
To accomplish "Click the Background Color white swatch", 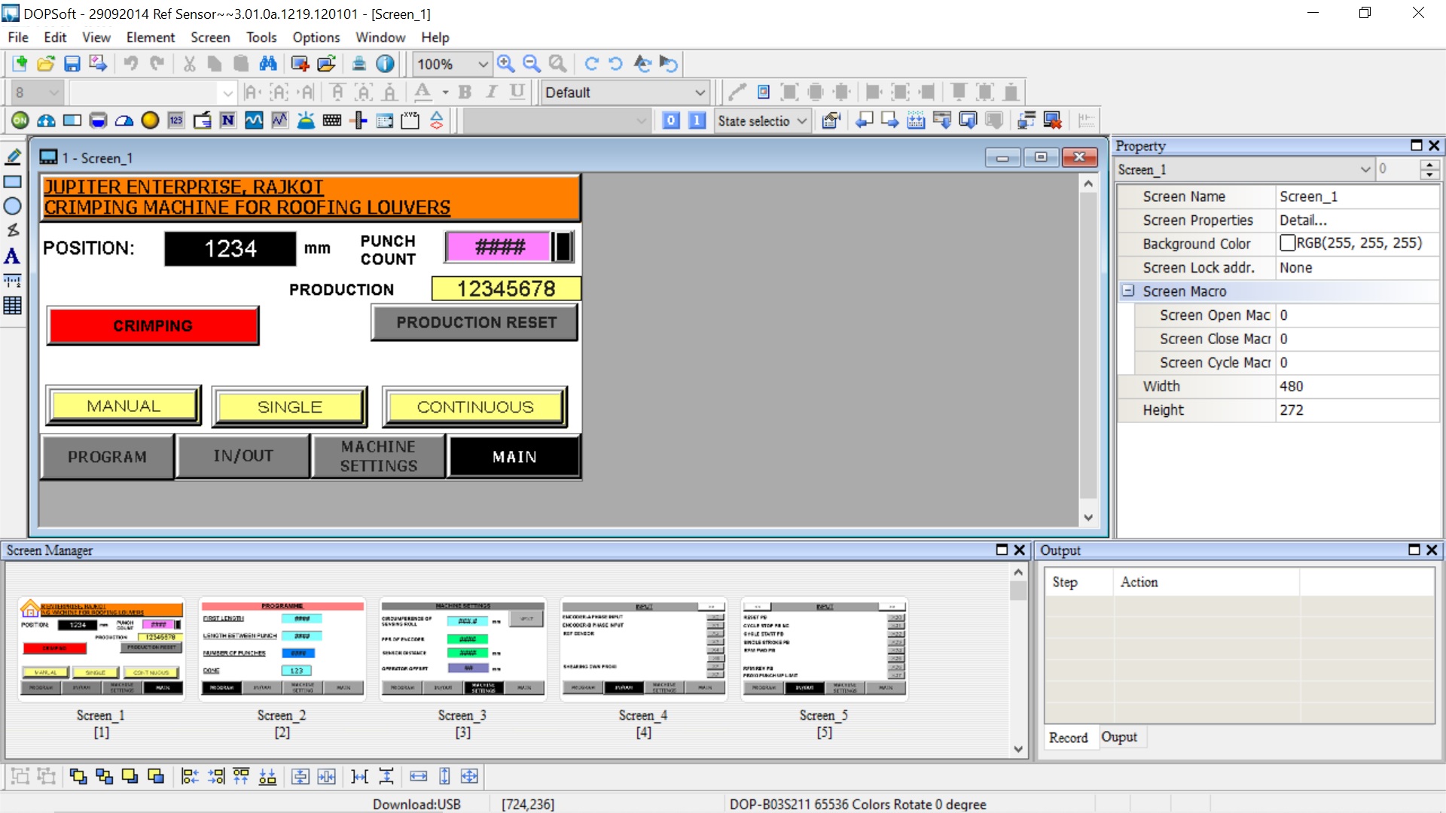I will click(x=1287, y=243).
